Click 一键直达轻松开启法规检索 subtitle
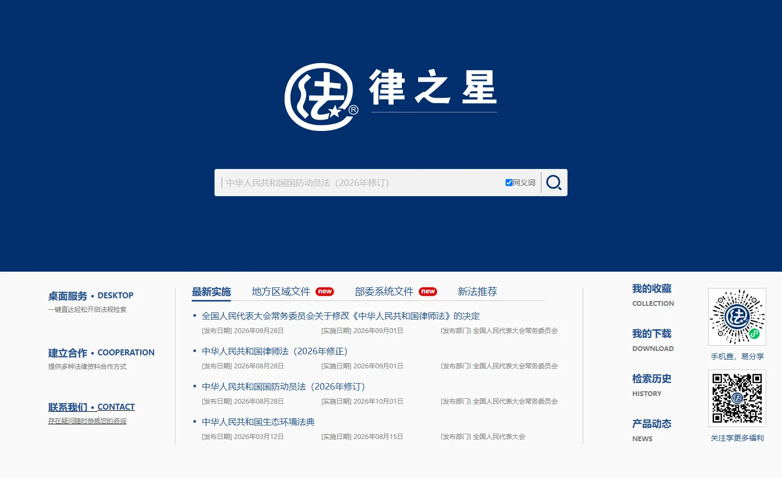This screenshot has height=489, width=782. point(87,310)
